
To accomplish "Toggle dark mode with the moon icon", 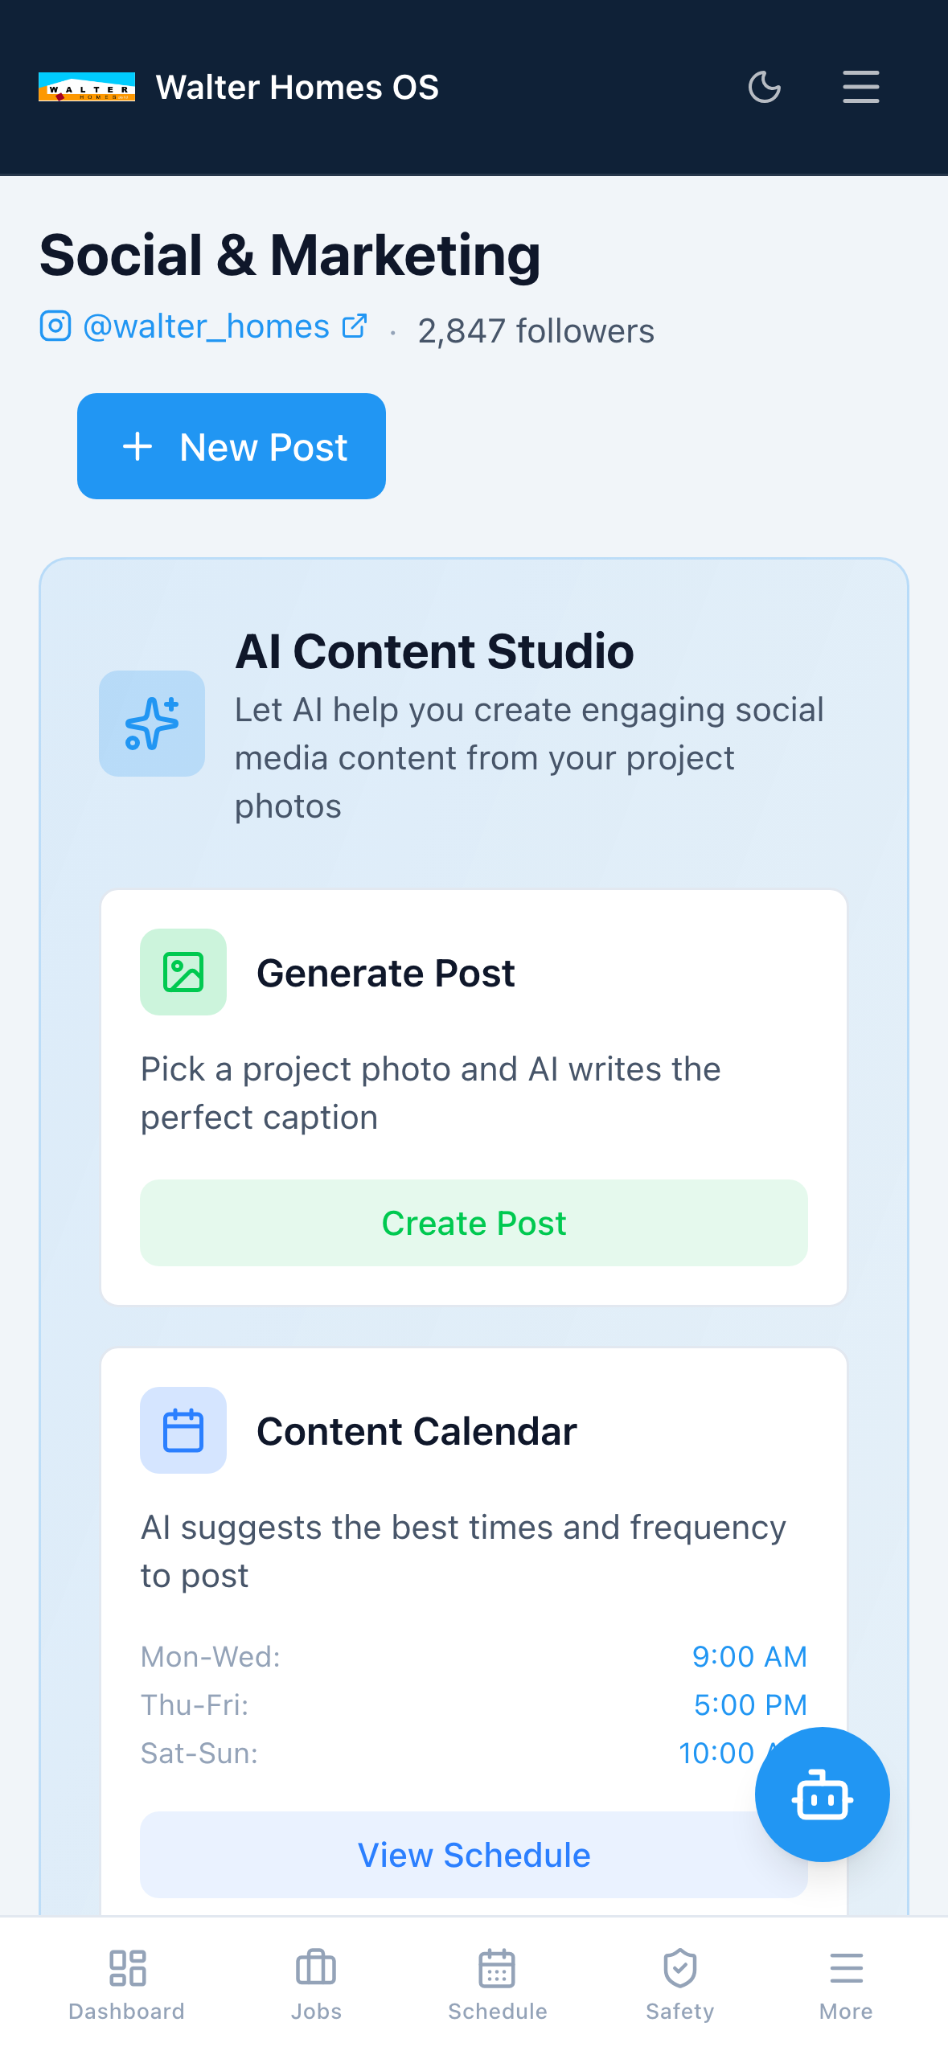I will (x=764, y=86).
